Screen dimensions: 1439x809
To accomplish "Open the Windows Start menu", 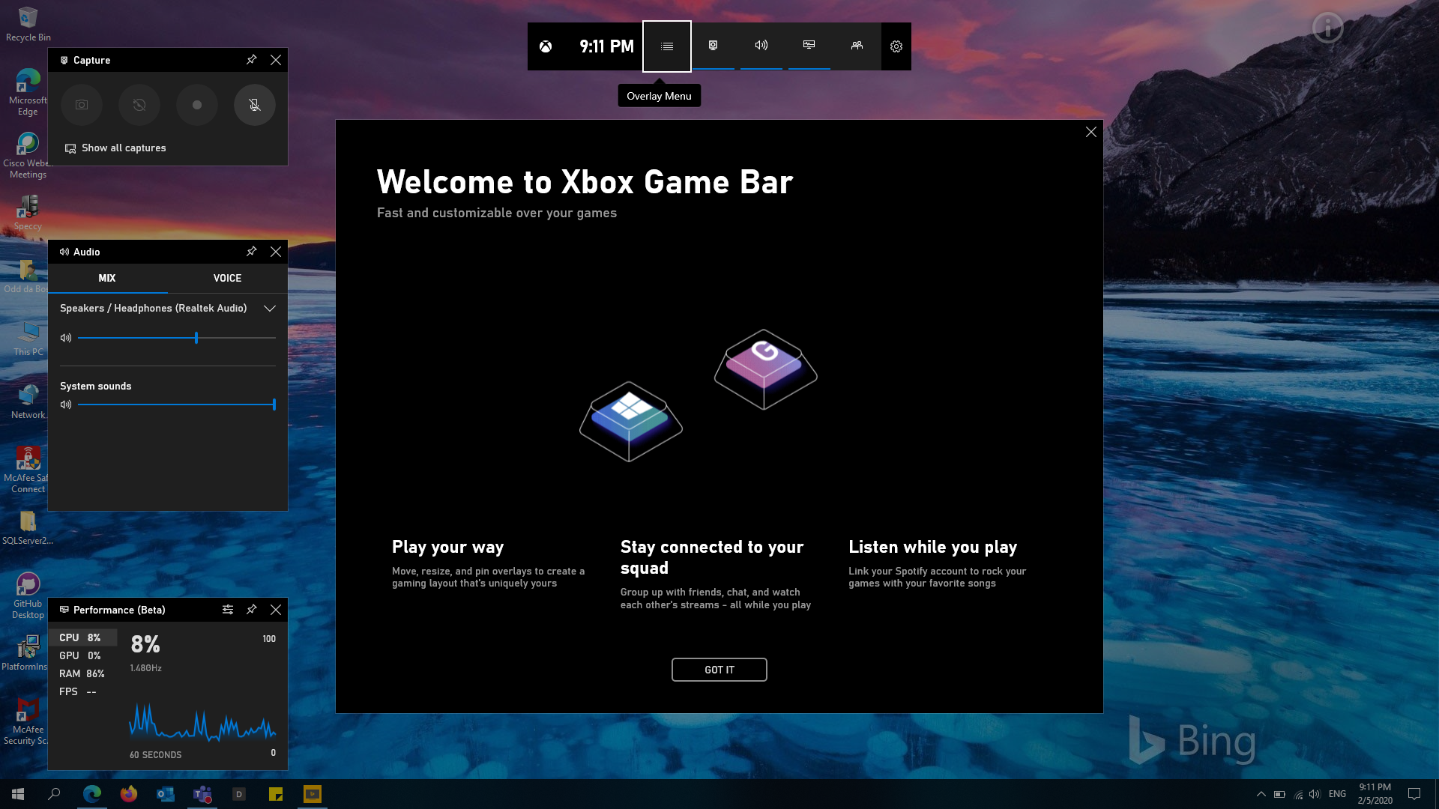I will [x=18, y=794].
